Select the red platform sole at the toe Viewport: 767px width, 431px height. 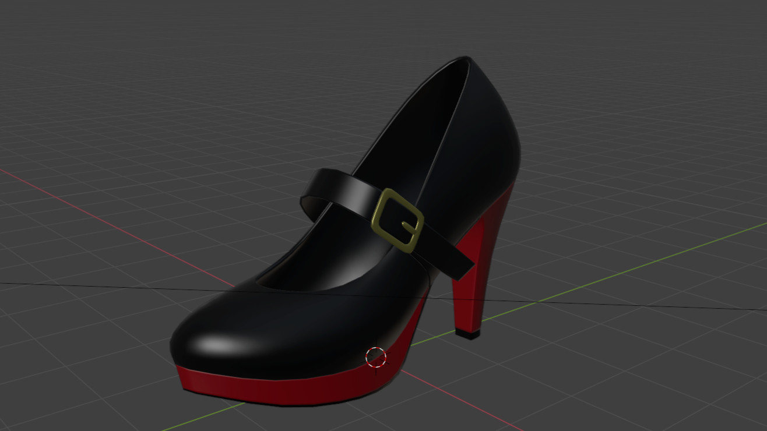pos(262,390)
